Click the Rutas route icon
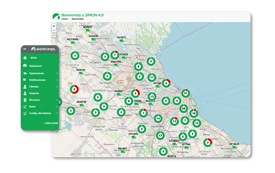 tap(25, 106)
